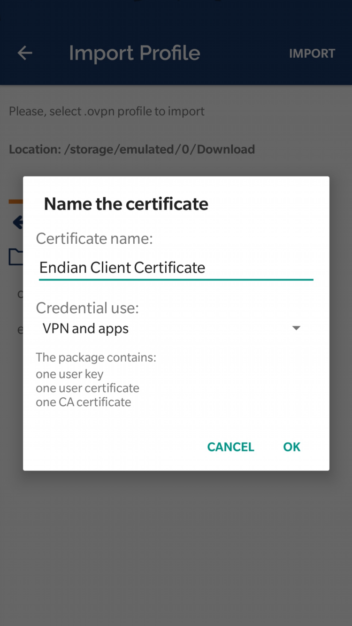Open the Credential use dropdown arrow
The image size is (352, 626).
(296, 328)
